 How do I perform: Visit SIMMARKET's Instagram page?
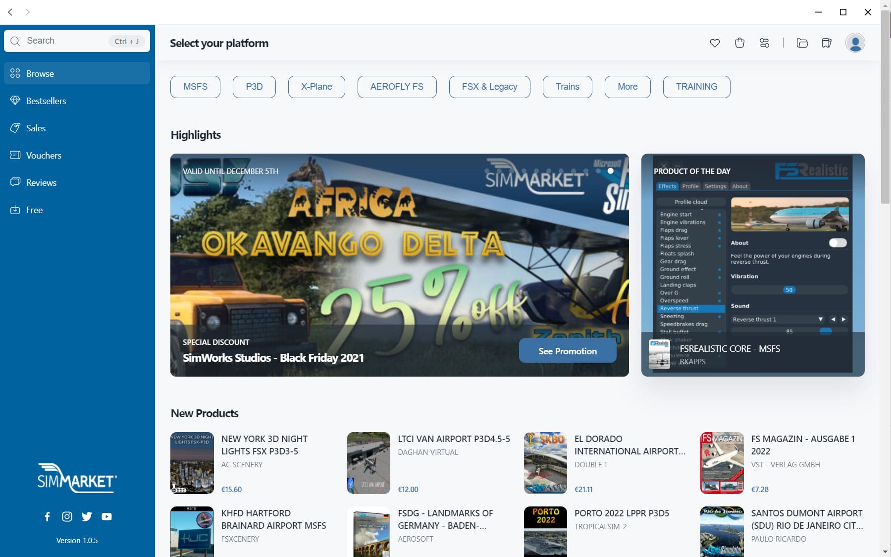(x=67, y=516)
